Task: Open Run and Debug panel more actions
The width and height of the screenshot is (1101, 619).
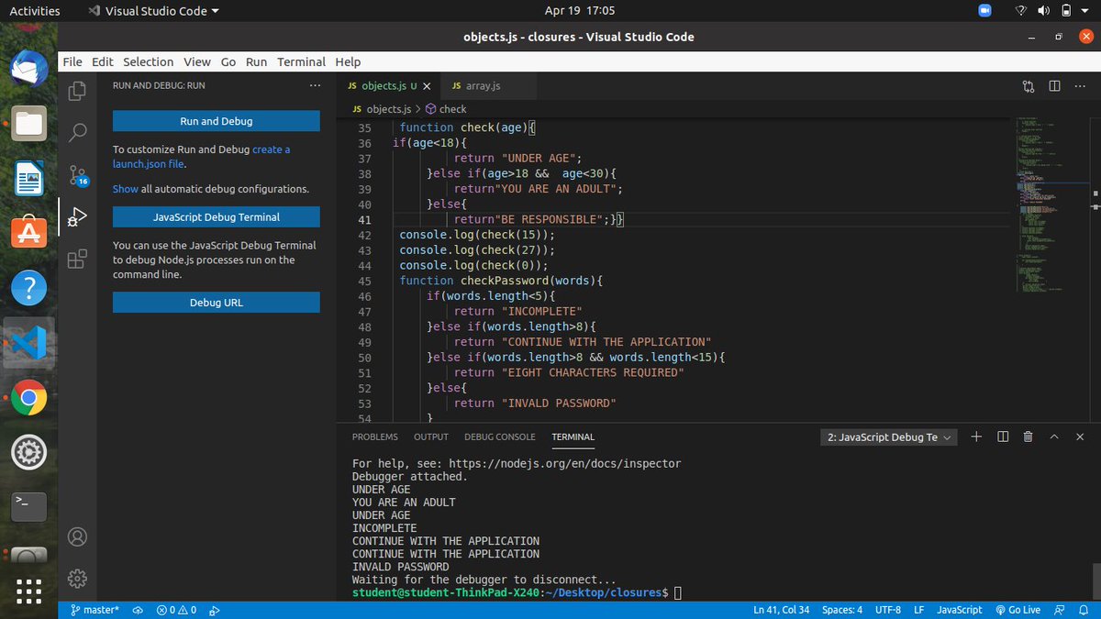Action: 315,85
